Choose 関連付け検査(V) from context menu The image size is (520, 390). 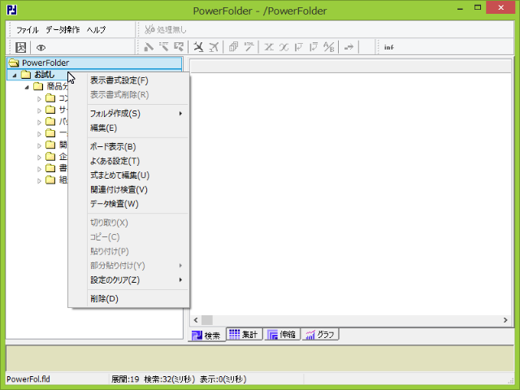(x=129, y=189)
